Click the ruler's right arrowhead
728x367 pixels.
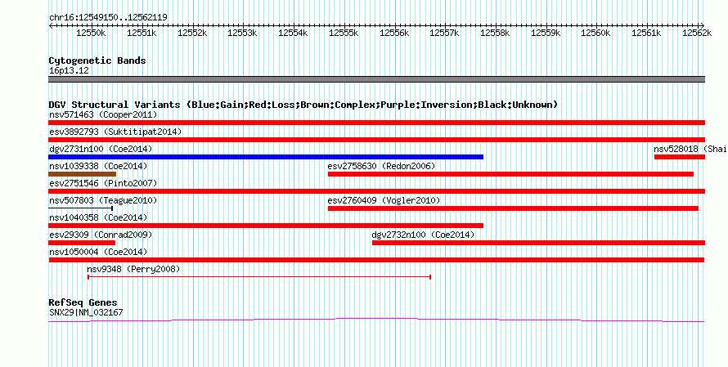click(x=703, y=25)
